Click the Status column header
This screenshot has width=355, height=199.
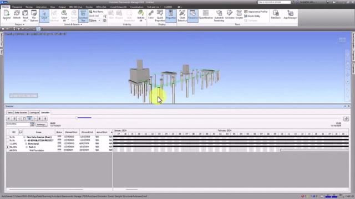(x=59, y=132)
